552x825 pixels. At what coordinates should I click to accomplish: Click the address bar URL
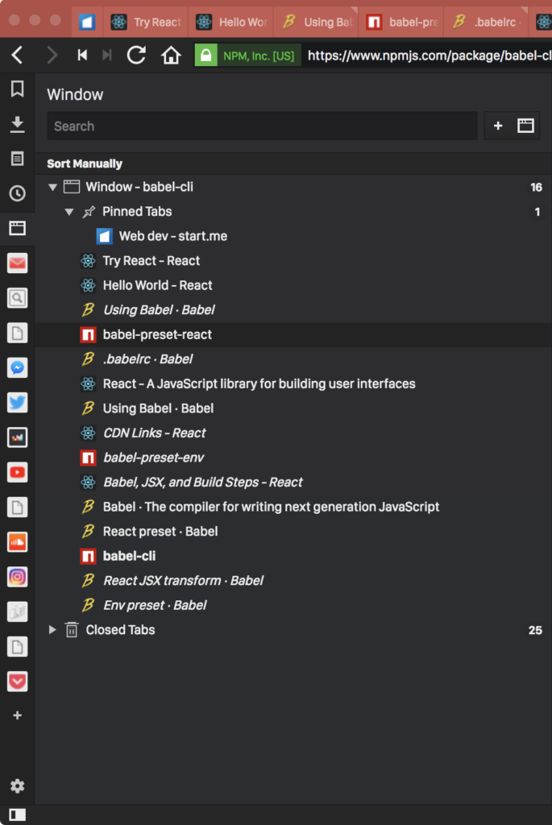(x=429, y=56)
